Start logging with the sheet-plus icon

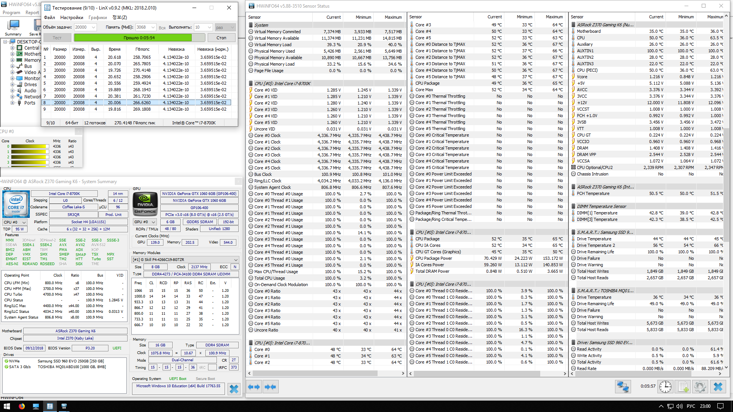click(683, 386)
